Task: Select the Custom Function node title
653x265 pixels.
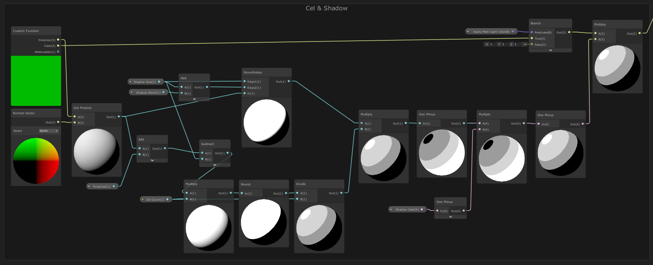Action: coord(26,31)
